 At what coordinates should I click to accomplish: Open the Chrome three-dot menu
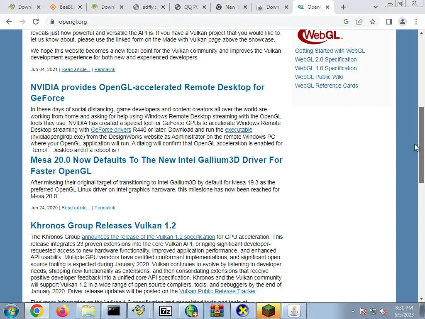[416, 22]
